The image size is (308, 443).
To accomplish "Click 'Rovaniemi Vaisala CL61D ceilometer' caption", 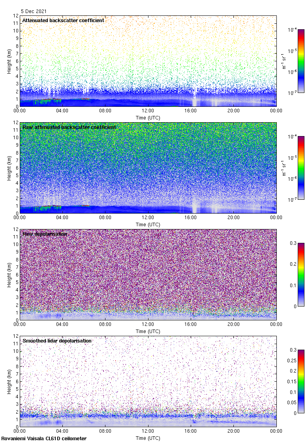I will pos(44,439).
